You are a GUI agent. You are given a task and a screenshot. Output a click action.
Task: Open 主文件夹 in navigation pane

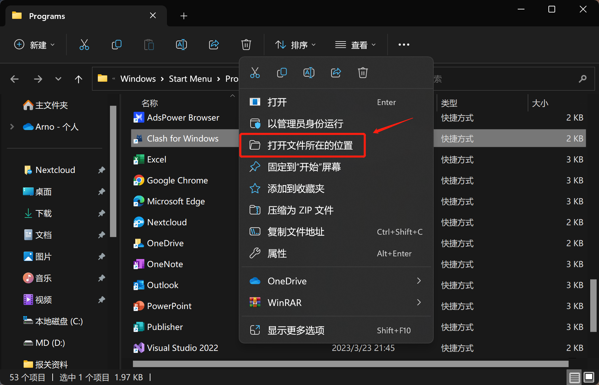pyautogui.click(x=45, y=105)
